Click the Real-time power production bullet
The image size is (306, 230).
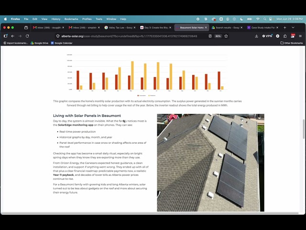click(77, 132)
